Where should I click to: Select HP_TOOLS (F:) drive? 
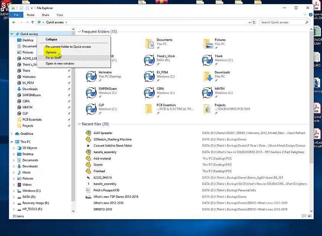(32, 209)
